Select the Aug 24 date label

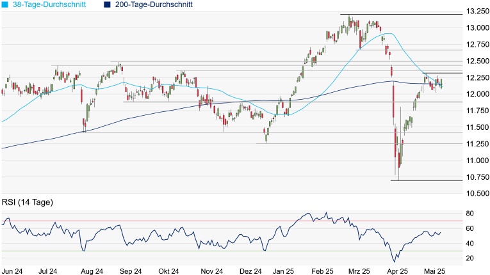[x=92, y=271]
